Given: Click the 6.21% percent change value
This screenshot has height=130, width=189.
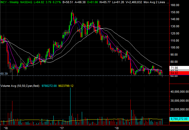Looking at the screenshot, I should pyautogui.click(x=57, y=2).
